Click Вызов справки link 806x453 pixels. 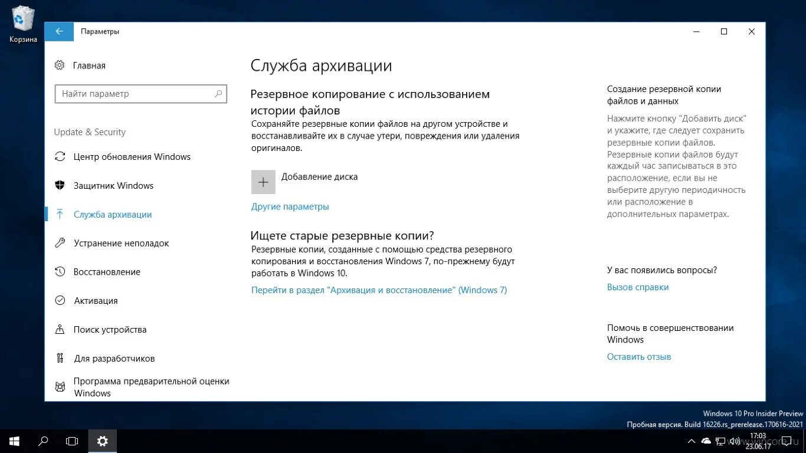click(x=638, y=287)
